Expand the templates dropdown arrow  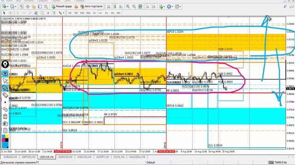180,7
